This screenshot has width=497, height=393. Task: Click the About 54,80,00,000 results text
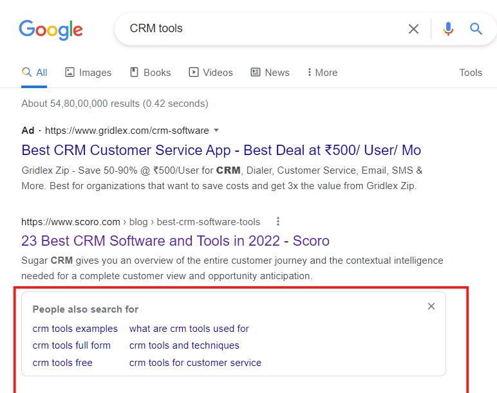pos(115,104)
